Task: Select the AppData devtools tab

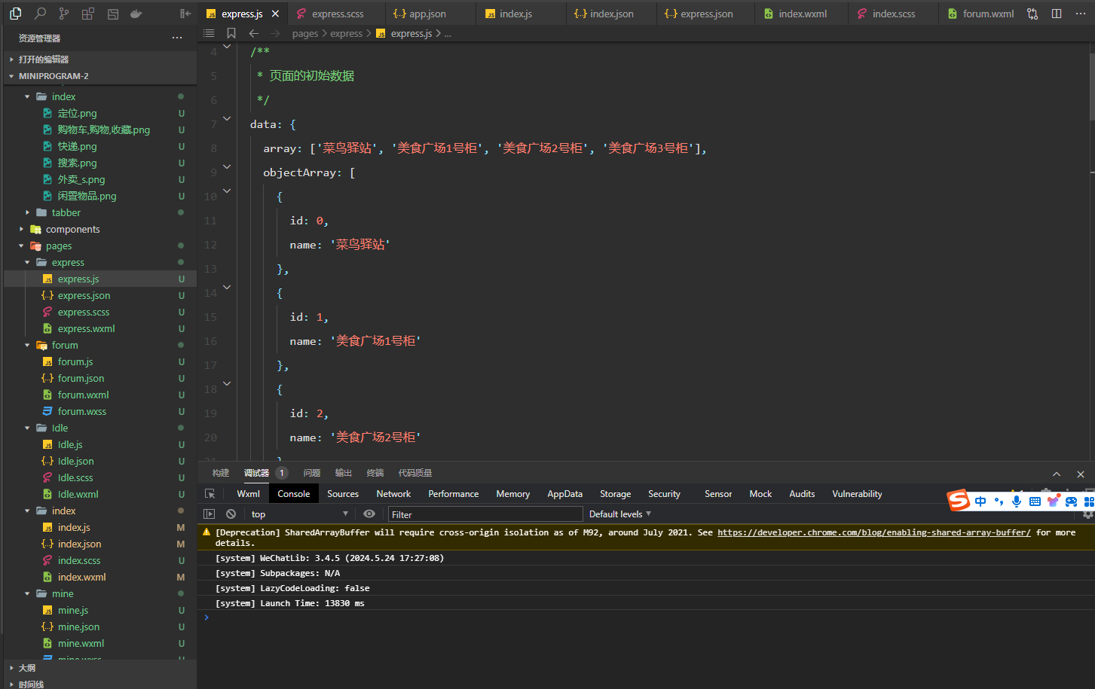Action: point(564,494)
